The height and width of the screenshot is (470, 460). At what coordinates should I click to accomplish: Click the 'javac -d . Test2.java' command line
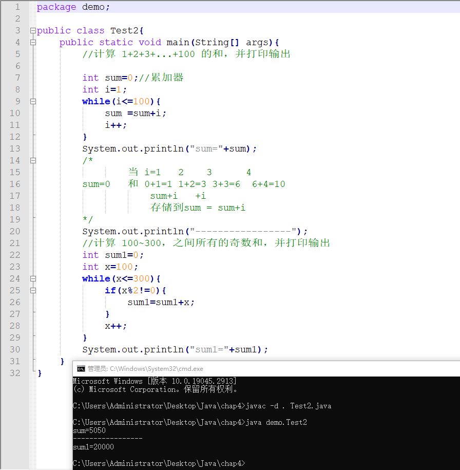(202, 406)
